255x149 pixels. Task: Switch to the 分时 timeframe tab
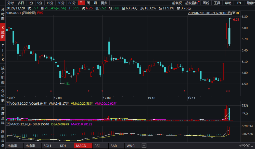(10, 3)
